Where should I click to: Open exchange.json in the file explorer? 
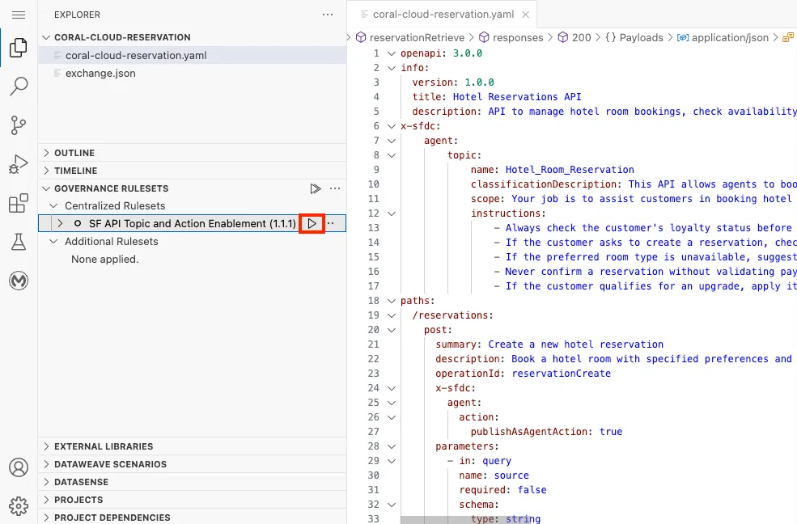pos(100,73)
